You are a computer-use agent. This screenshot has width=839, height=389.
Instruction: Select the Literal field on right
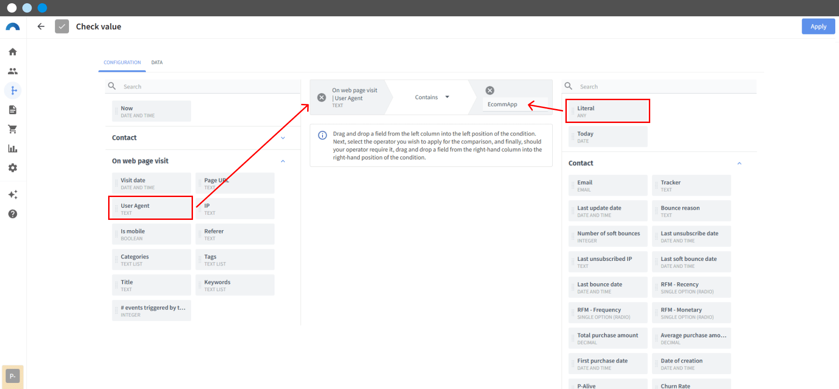(608, 111)
